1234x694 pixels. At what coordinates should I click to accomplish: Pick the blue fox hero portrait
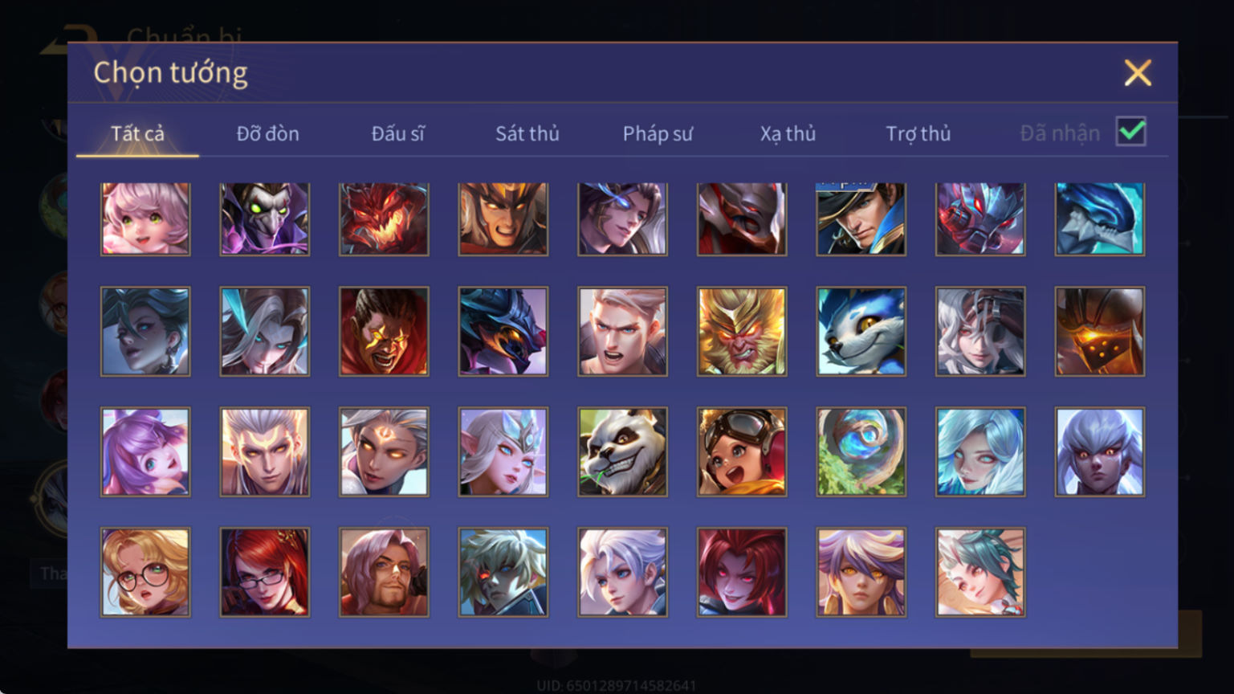click(x=861, y=331)
